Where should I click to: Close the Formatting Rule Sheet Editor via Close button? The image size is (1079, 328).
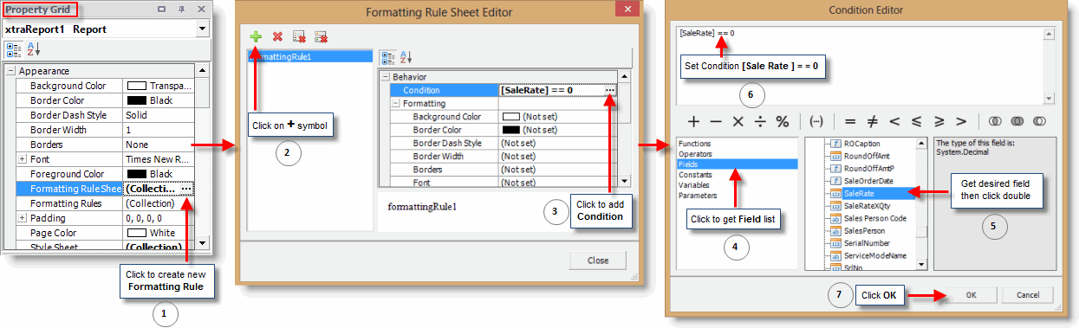pyautogui.click(x=597, y=260)
